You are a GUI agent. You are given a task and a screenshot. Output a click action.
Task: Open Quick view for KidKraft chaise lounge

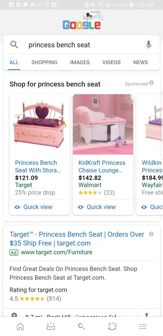[x=97, y=207]
